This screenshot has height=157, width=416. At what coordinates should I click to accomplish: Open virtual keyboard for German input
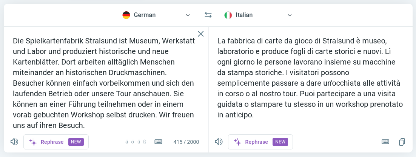[x=159, y=142]
